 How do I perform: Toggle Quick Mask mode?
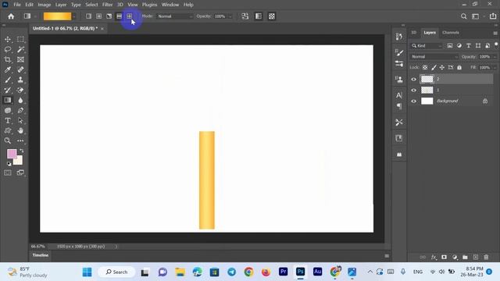point(8,173)
